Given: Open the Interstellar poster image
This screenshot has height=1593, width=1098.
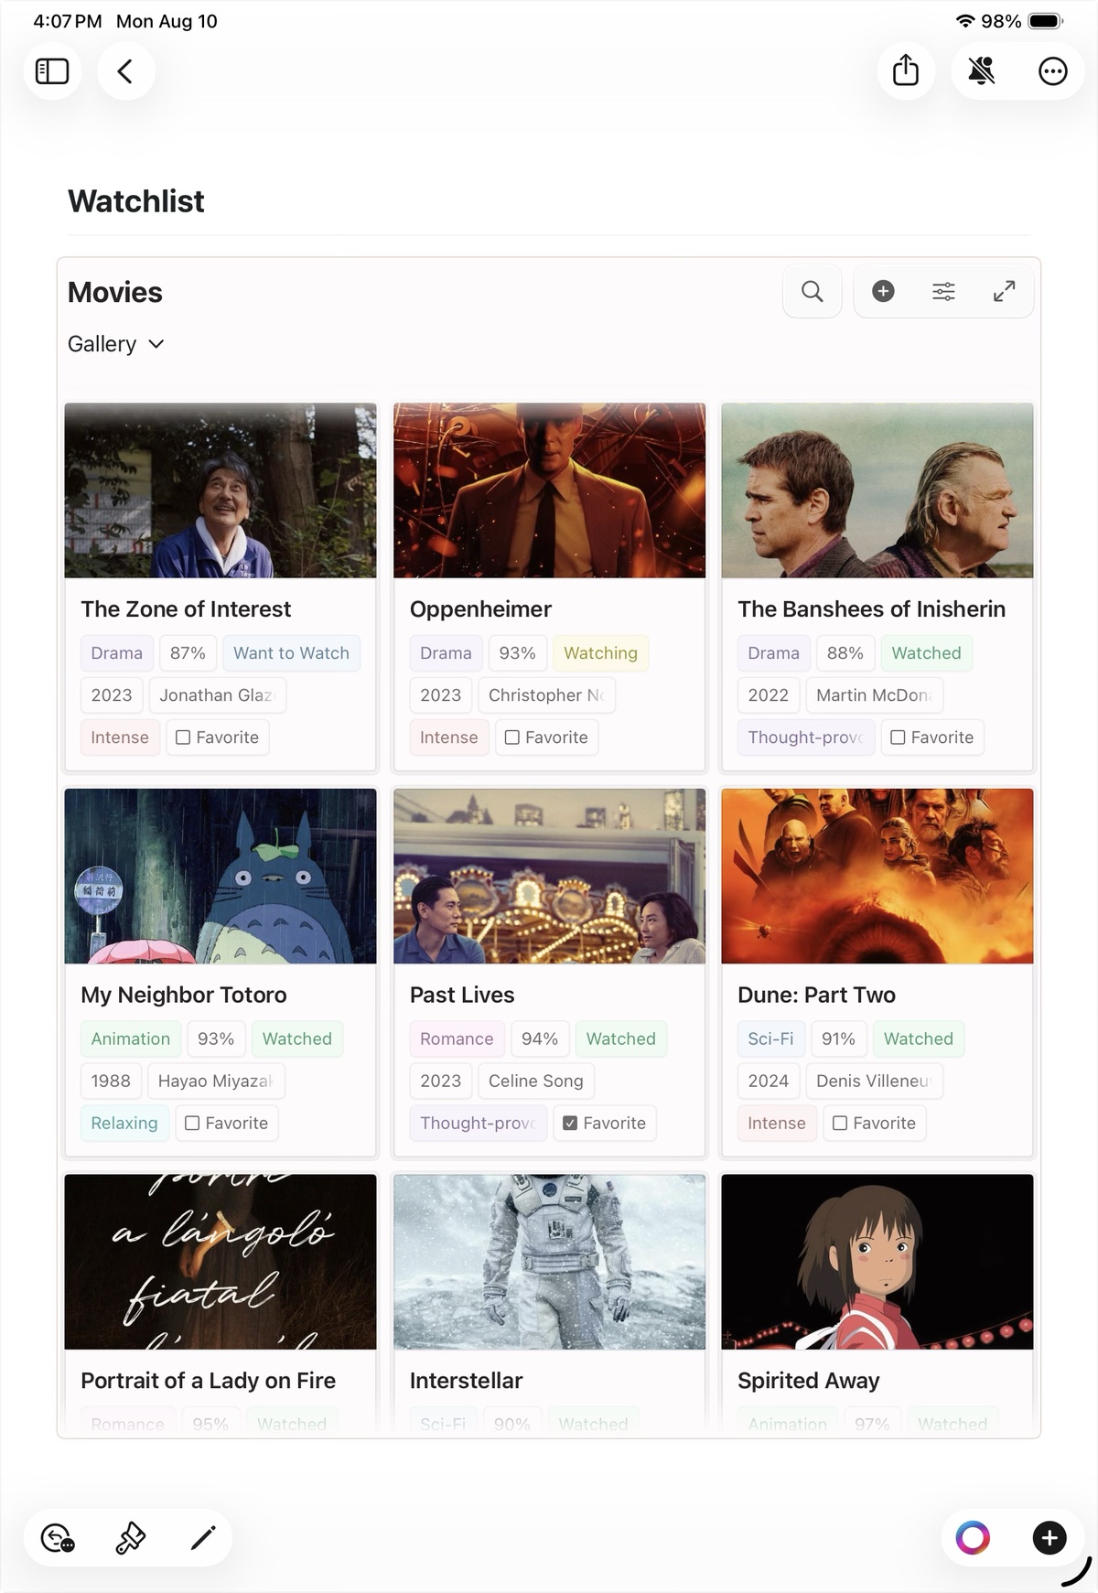Looking at the screenshot, I should (x=549, y=1262).
